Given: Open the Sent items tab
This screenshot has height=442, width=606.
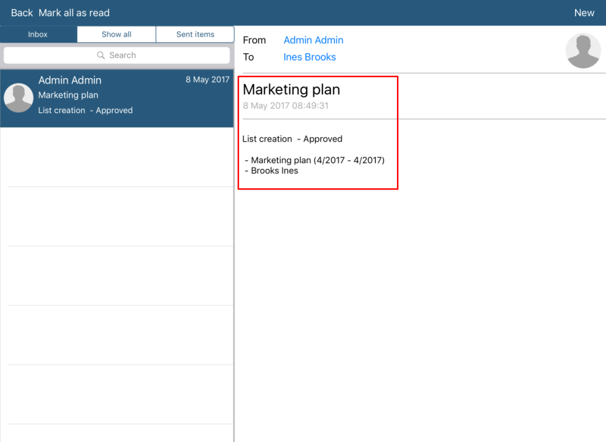Looking at the screenshot, I should click(195, 34).
